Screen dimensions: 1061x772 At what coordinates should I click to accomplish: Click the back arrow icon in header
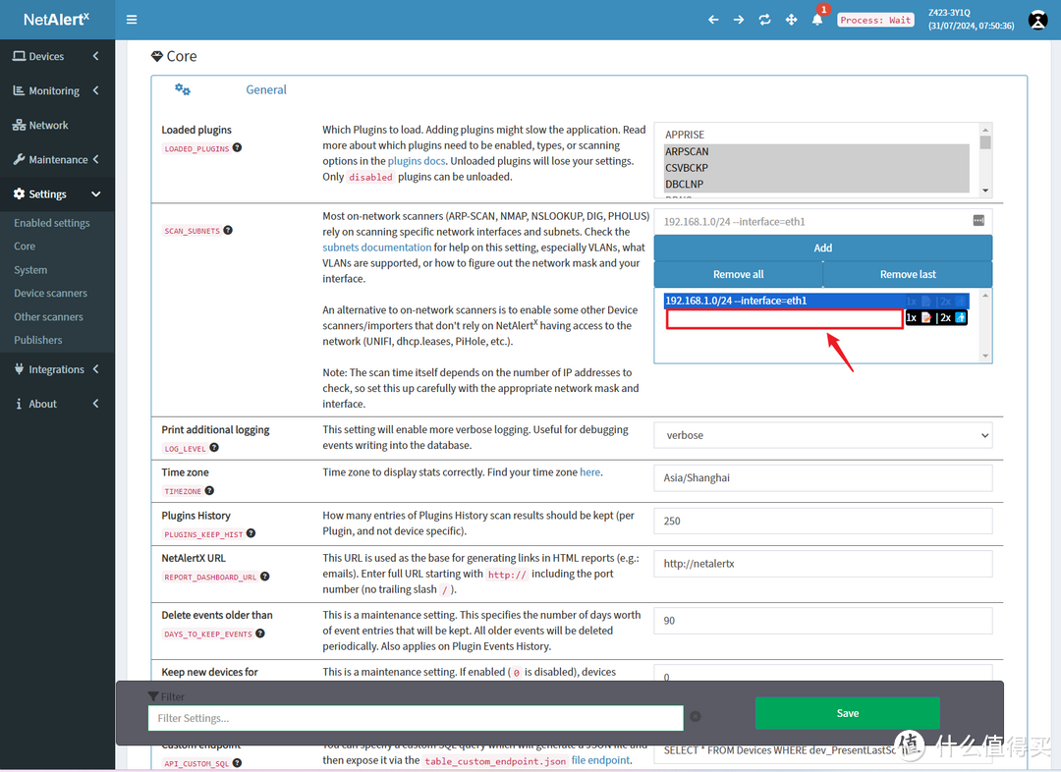tap(713, 20)
